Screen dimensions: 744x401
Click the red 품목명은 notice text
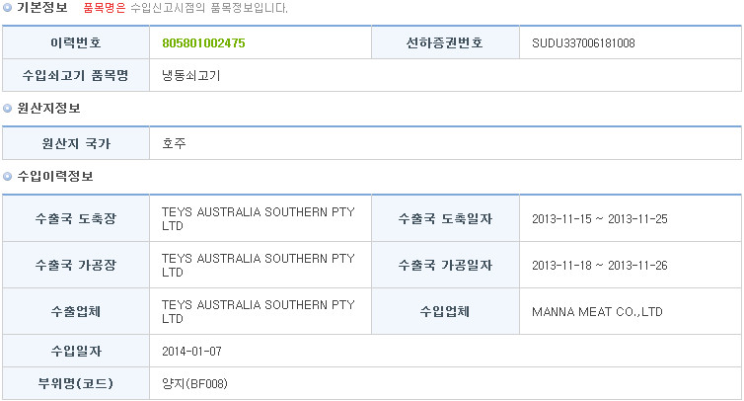pyautogui.click(x=105, y=8)
